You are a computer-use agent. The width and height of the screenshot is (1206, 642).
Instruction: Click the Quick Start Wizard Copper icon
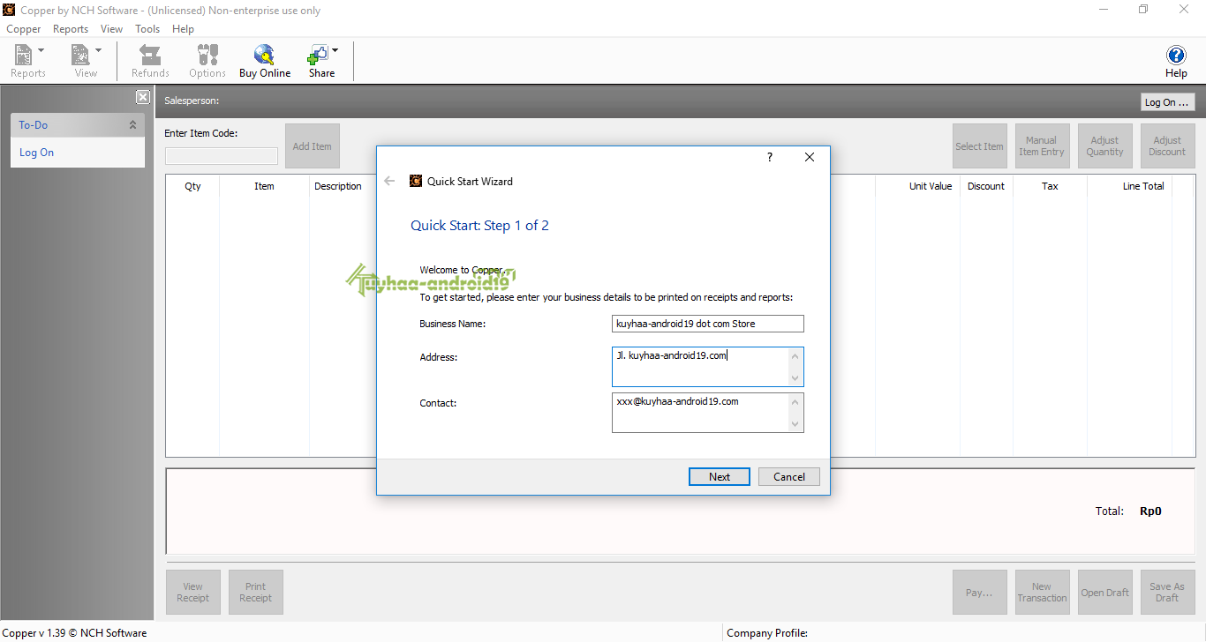[416, 181]
